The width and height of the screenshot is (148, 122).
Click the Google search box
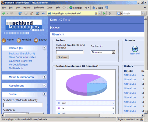click(132, 13)
